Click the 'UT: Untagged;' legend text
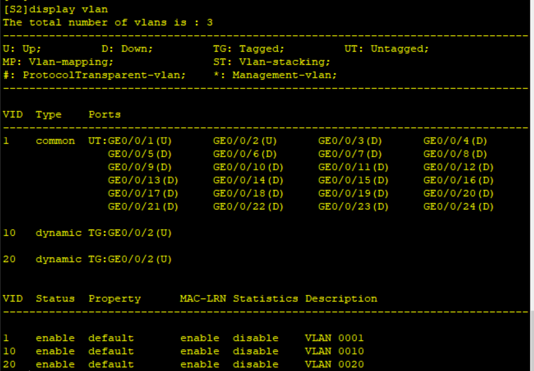This screenshot has height=371, width=534. [387, 49]
